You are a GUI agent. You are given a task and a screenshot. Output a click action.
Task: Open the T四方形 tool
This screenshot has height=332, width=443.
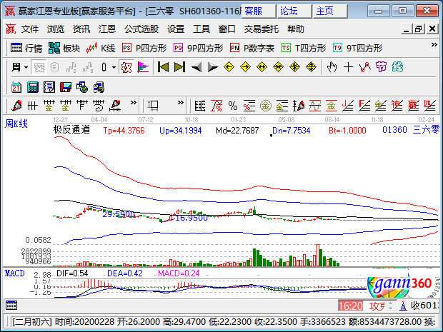coord(304,48)
